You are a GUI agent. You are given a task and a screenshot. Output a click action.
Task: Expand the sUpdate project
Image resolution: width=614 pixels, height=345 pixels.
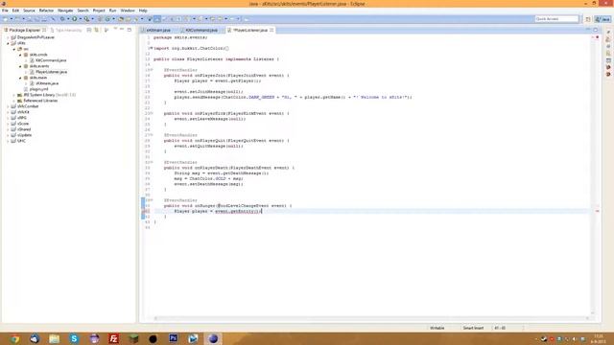click(x=8, y=135)
